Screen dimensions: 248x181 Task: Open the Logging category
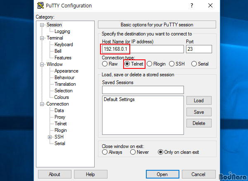(62, 31)
